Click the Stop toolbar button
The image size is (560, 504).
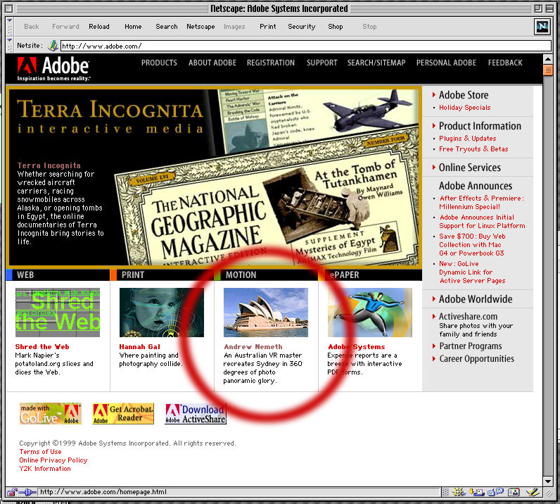click(x=369, y=27)
